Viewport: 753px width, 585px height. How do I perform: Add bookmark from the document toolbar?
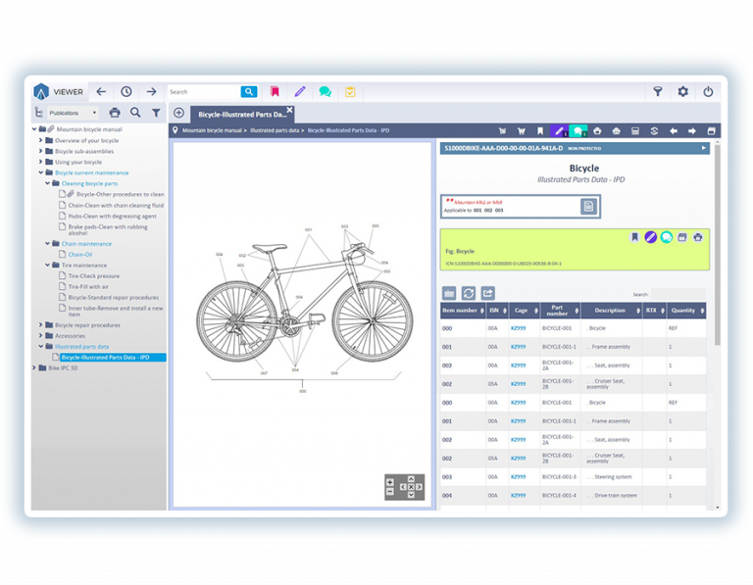point(540,130)
